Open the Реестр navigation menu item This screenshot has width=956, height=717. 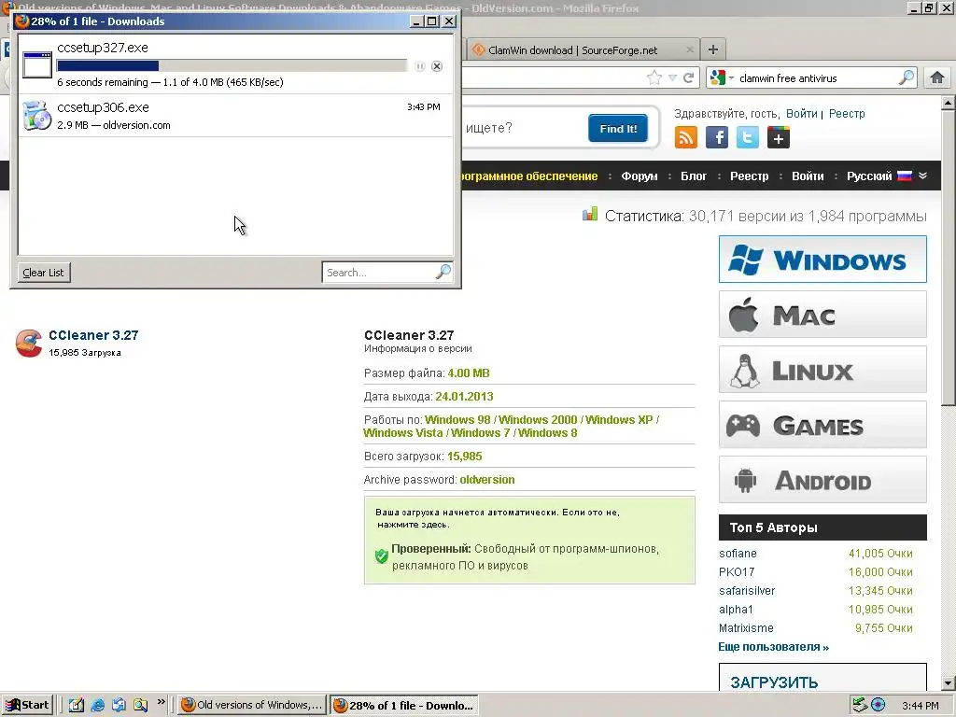click(750, 176)
